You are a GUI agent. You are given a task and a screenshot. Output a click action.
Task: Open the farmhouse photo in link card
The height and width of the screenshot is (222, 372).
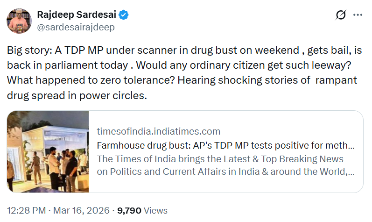(48, 152)
